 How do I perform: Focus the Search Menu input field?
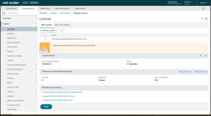coord(22,13)
